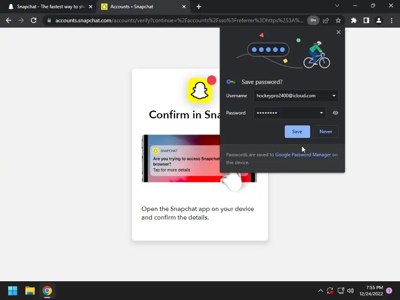The width and height of the screenshot is (400, 300).
Task: Click the address bar URL
Action: coord(179,20)
